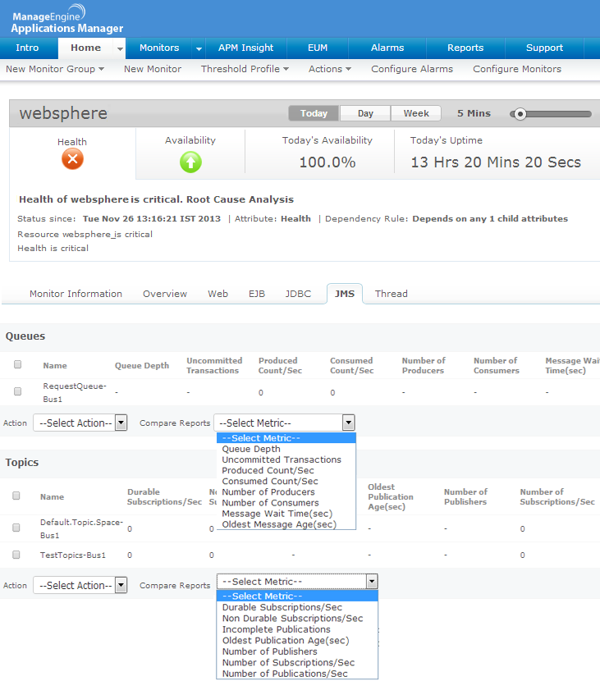Go to the Intro tab
The height and width of the screenshot is (681, 600).
pos(27,48)
